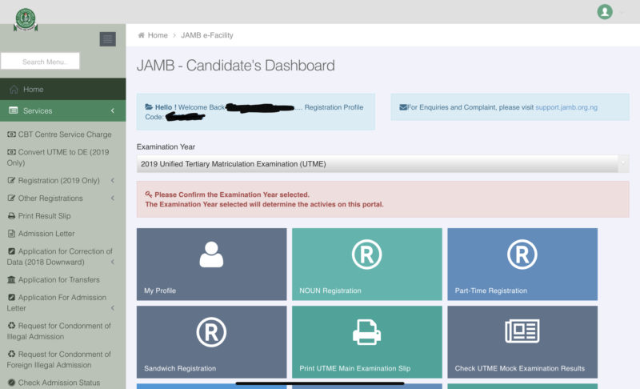Click the newspaper icon on Mock Results tile
The image size is (640, 389).
pos(522,331)
